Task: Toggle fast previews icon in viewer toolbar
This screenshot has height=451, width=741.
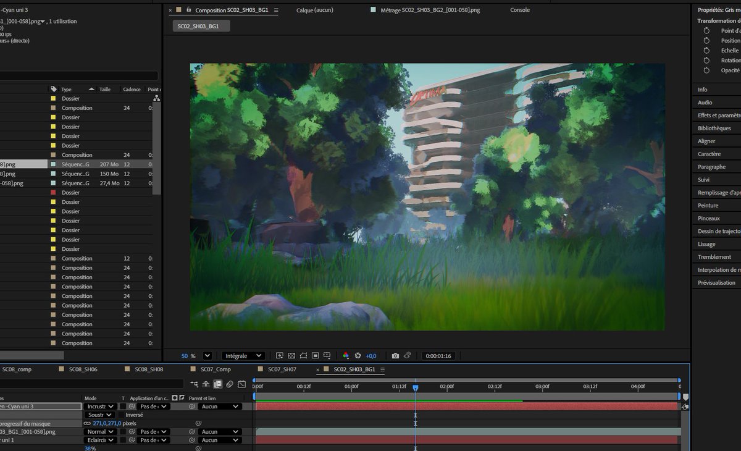Action: point(279,356)
